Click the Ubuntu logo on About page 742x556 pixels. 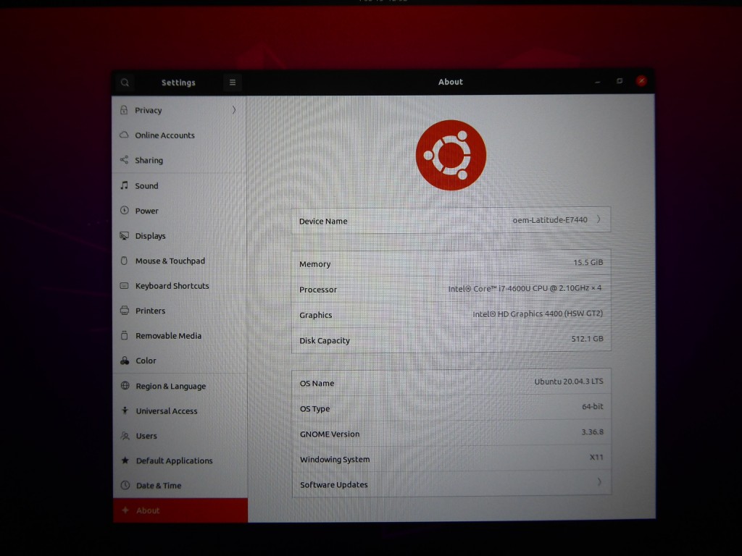(x=451, y=155)
